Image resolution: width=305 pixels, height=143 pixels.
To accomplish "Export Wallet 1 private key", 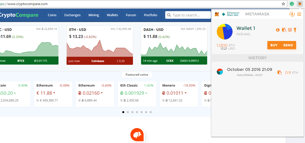I will pos(295,30).
